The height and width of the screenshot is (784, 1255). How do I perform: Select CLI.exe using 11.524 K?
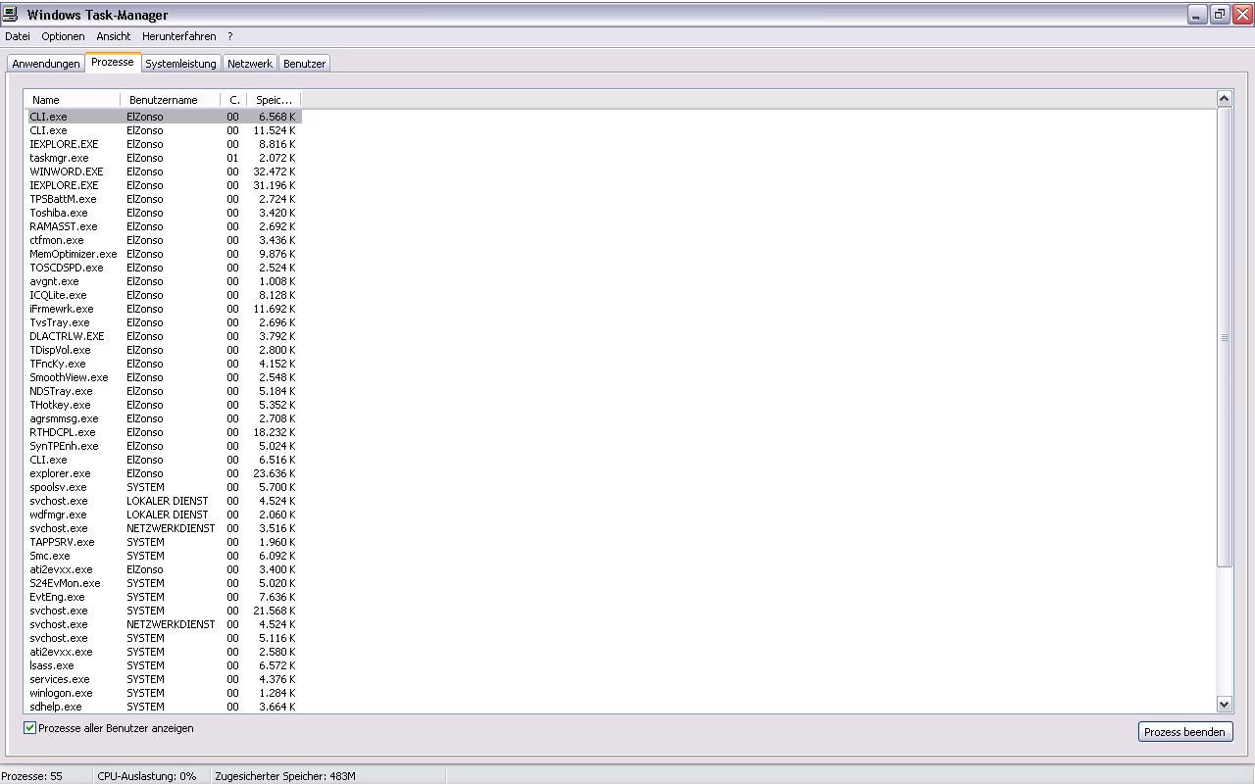pyautogui.click(x=164, y=130)
